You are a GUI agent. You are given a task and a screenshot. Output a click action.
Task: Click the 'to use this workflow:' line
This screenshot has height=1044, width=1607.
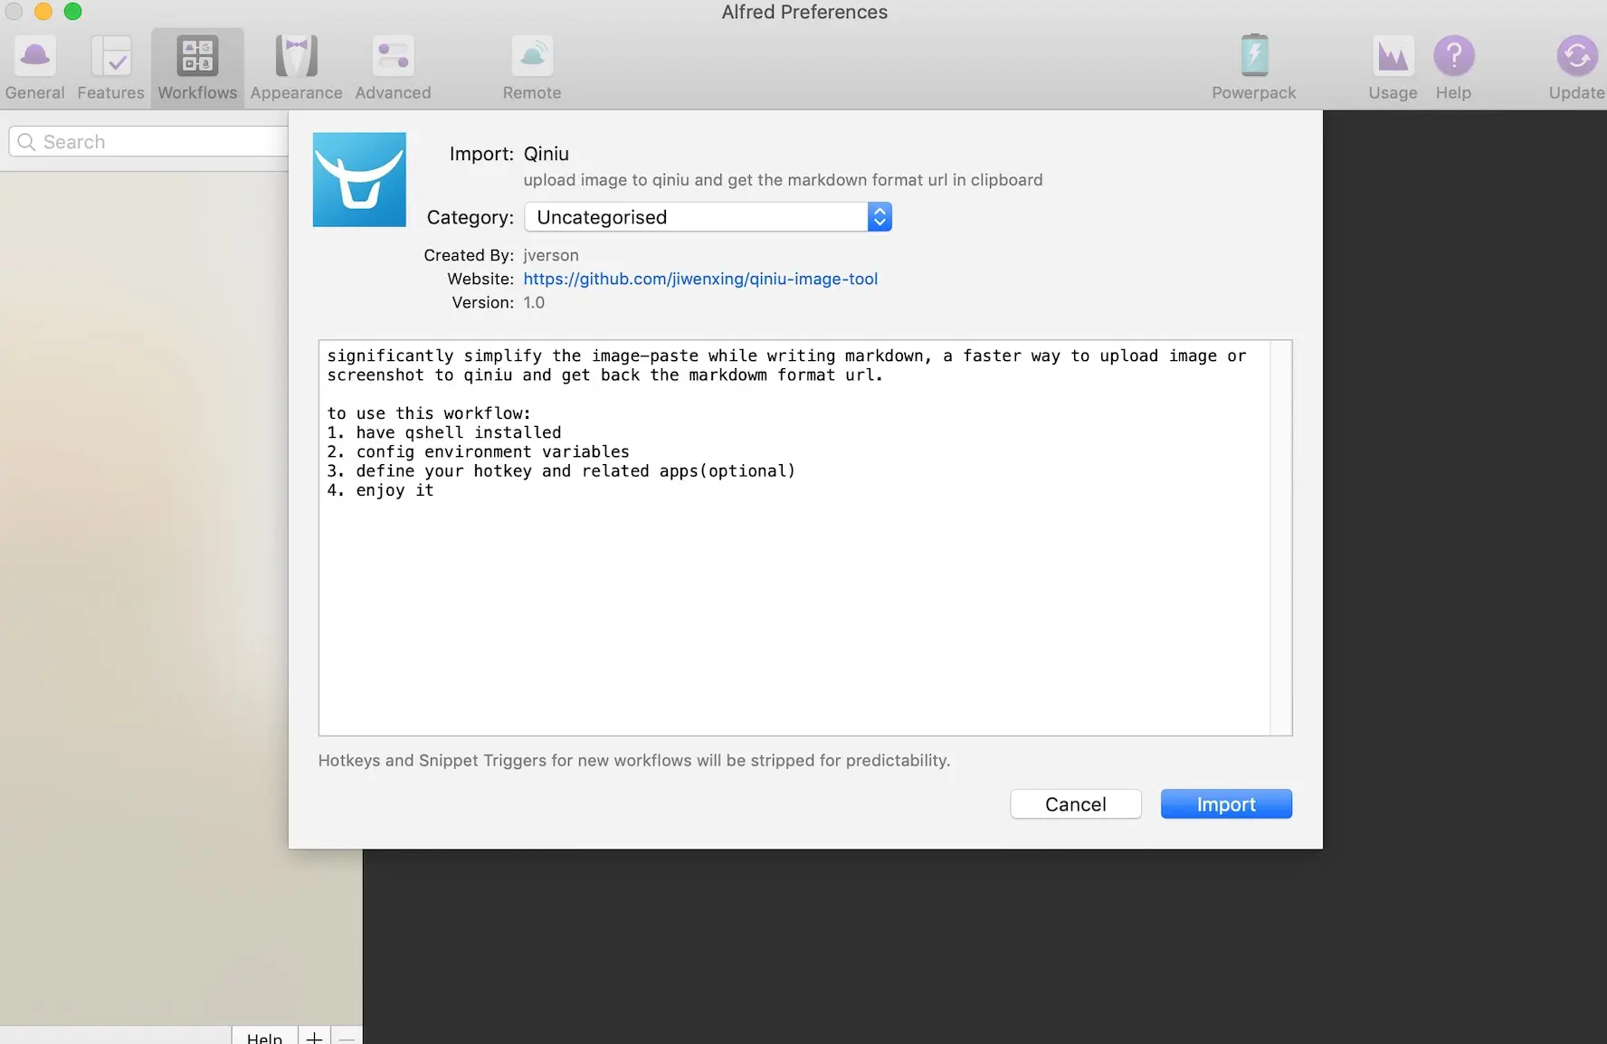[x=429, y=413]
